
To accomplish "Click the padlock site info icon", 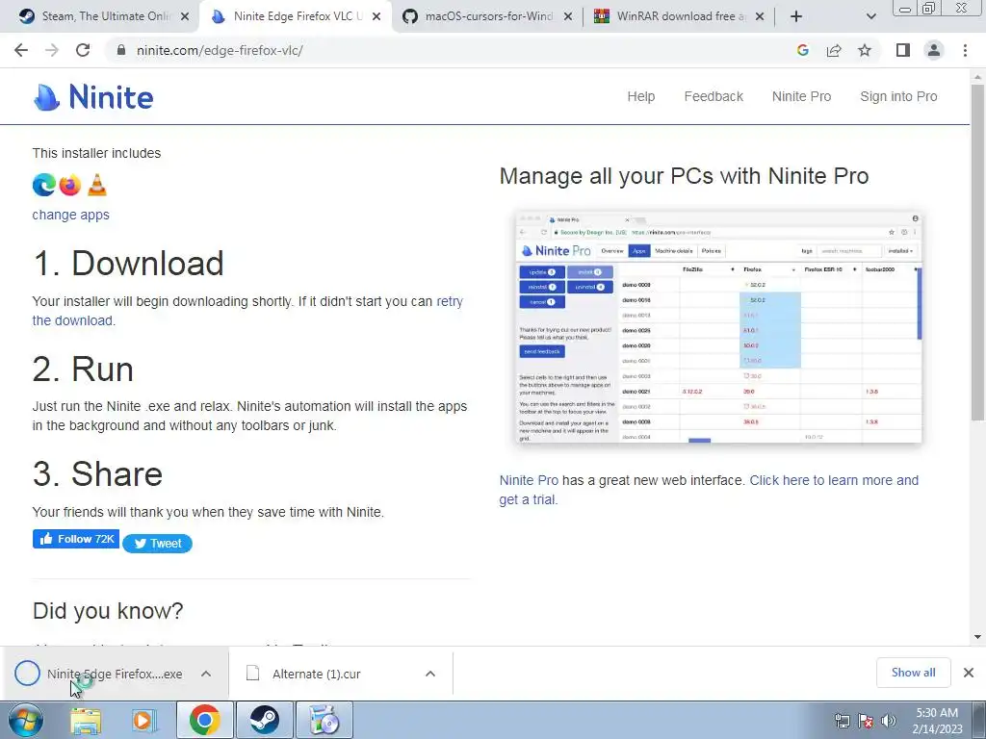I will [121, 50].
